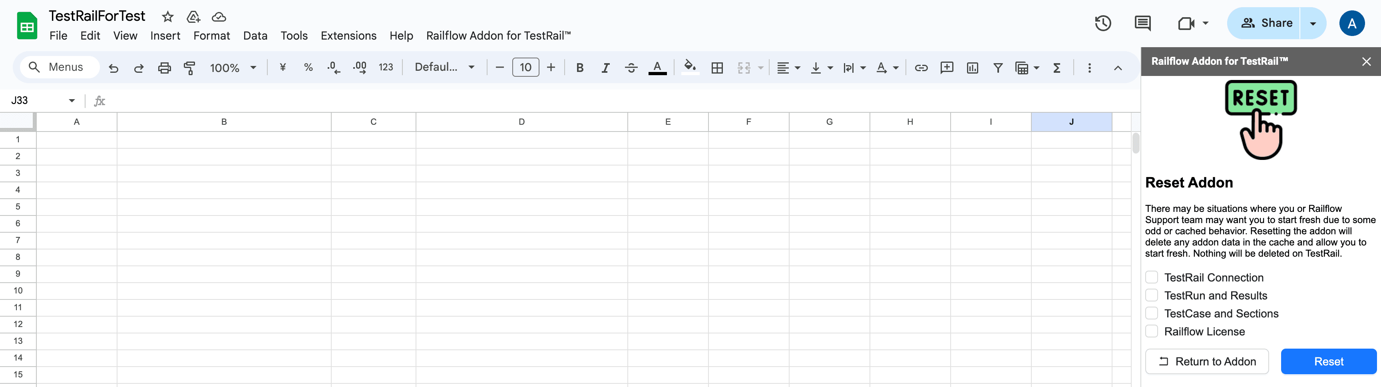The image size is (1381, 387).
Task: Open the zoom 100% dropdown
Action: coord(233,68)
